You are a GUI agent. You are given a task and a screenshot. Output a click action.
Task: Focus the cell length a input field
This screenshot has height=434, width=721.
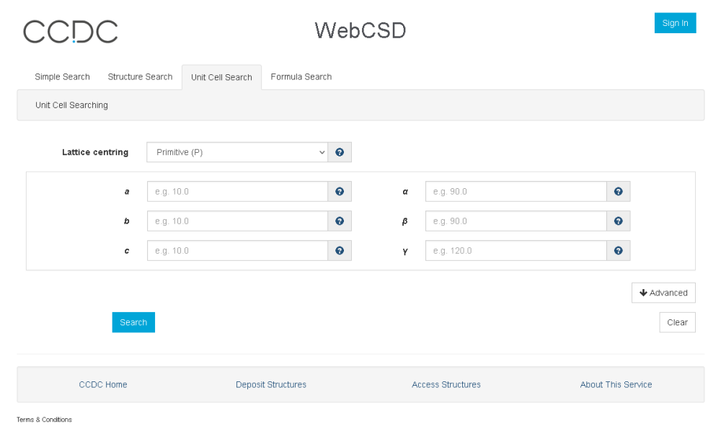coord(237,191)
